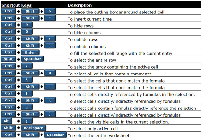
Task: Click 'To insert current time' text
Action: coord(90,19)
